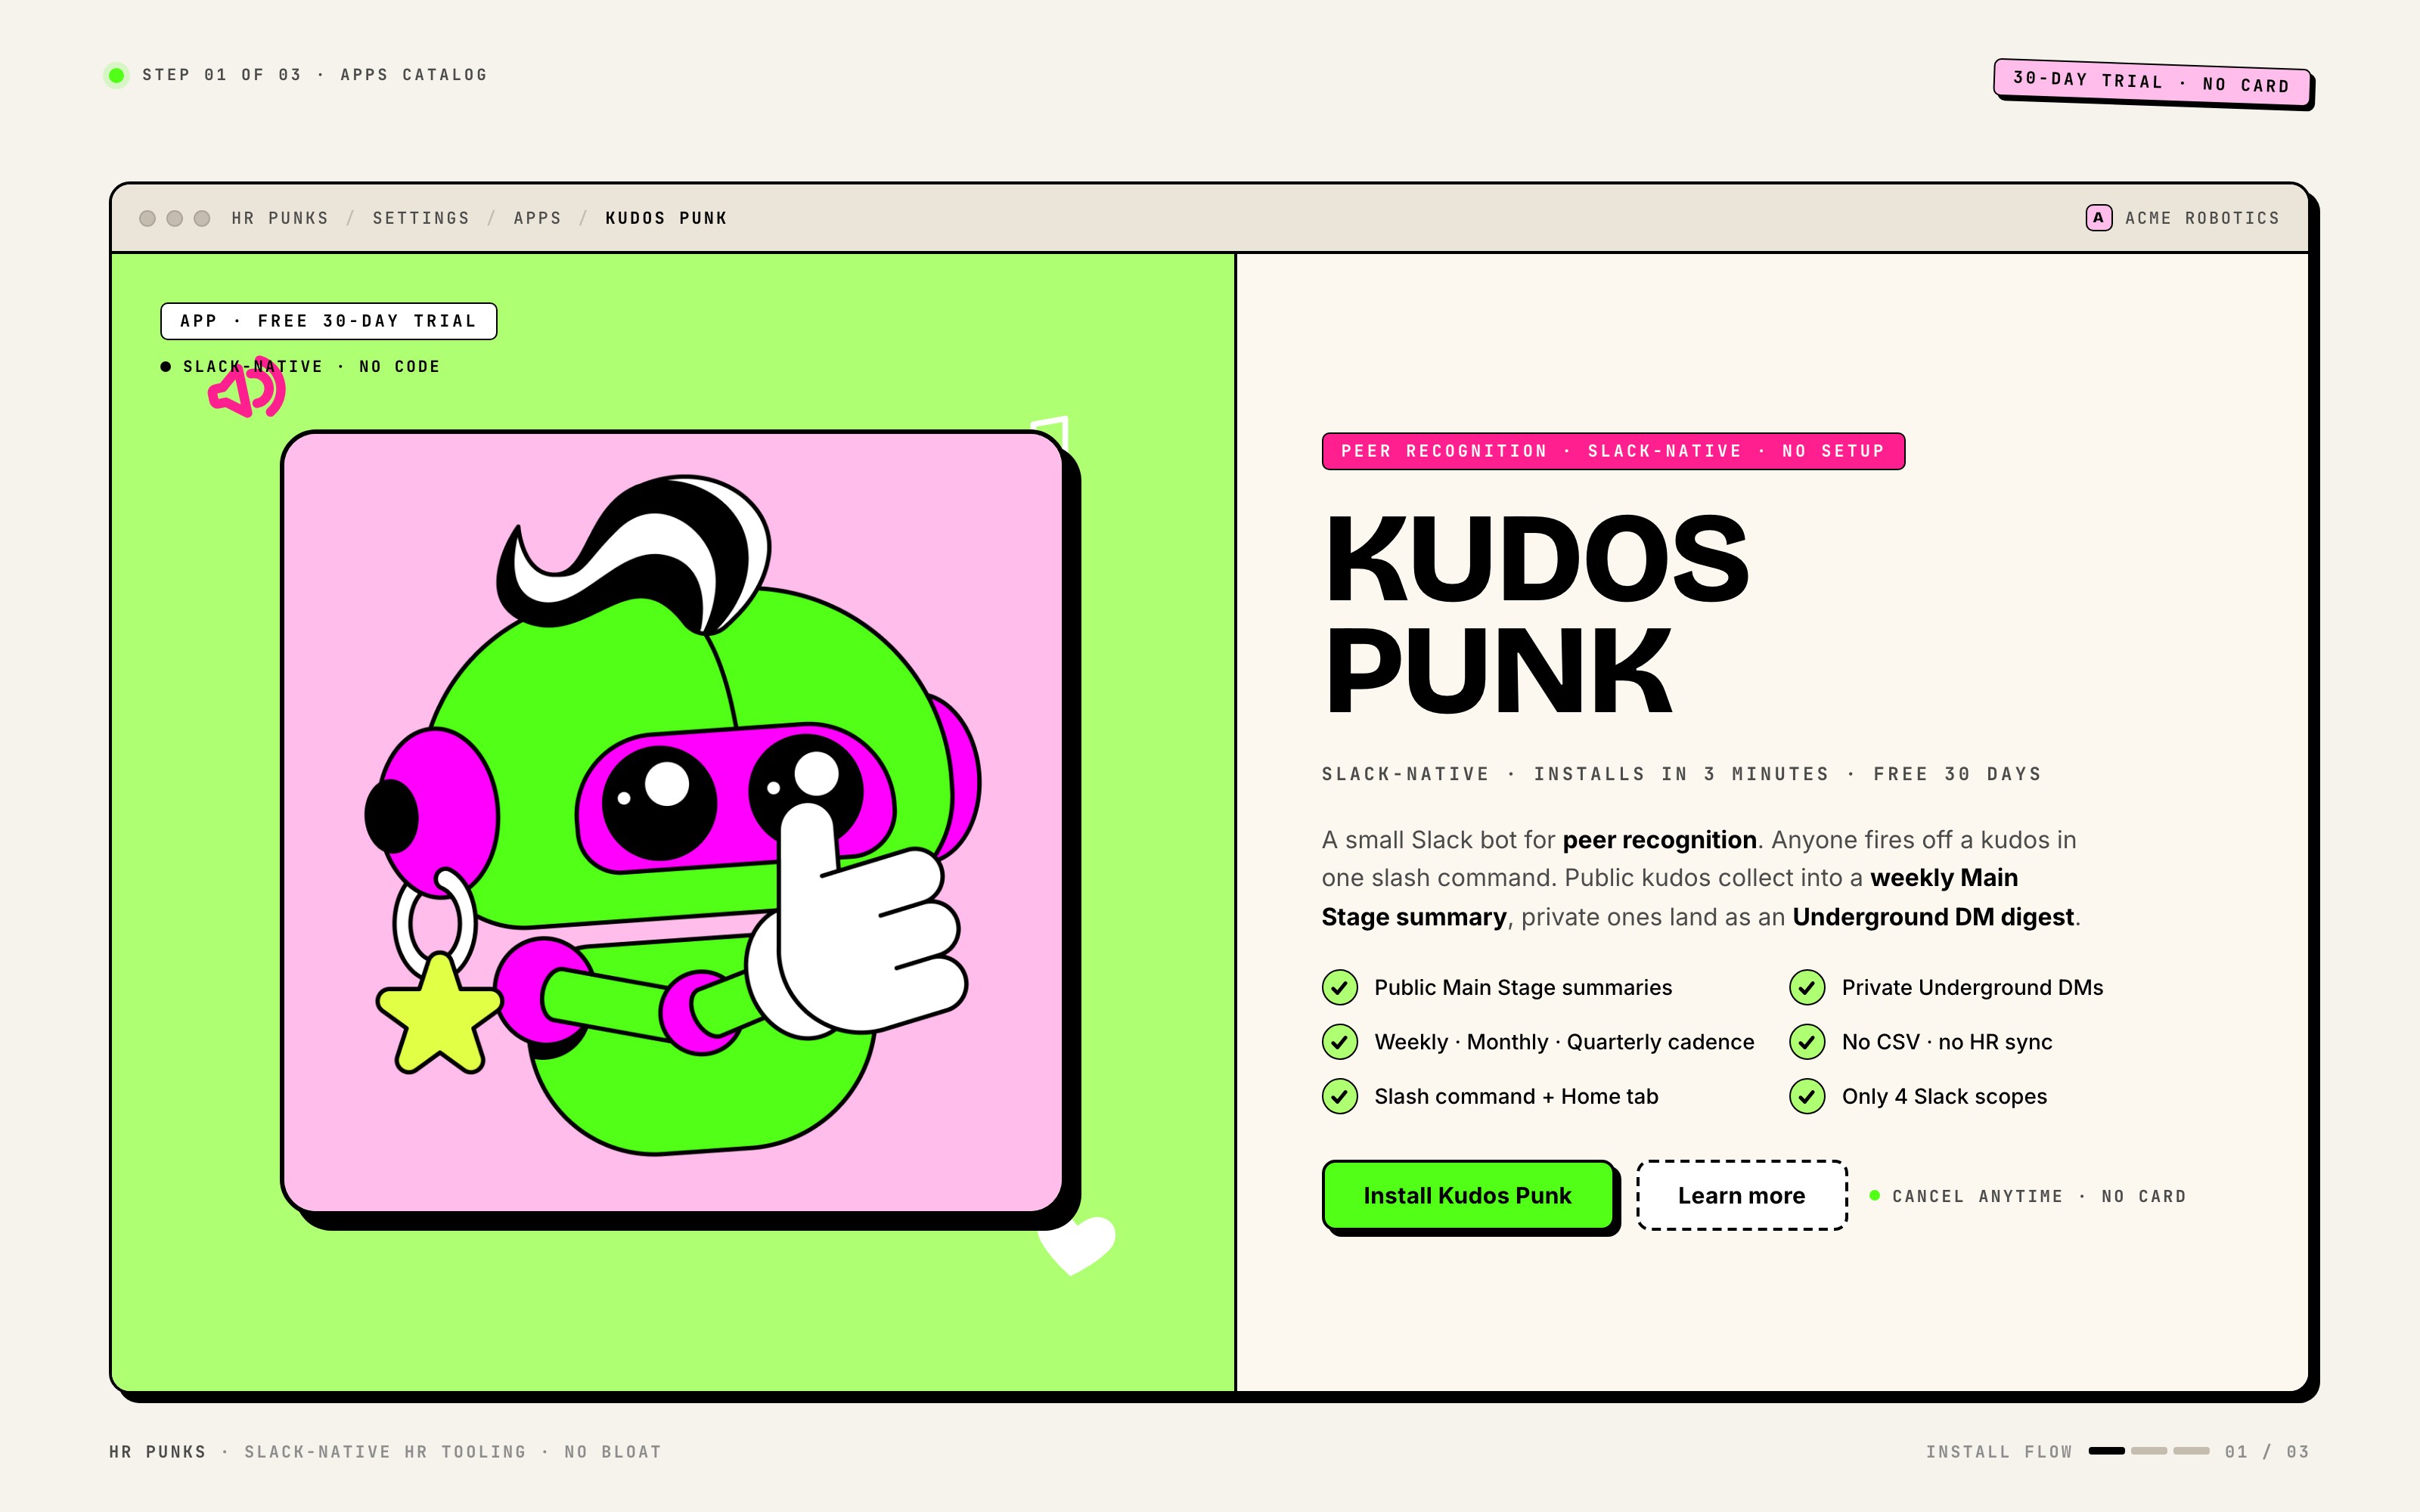The height and width of the screenshot is (1512, 2420).
Task: Open the Learn more link
Action: tap(1741, 1195)
